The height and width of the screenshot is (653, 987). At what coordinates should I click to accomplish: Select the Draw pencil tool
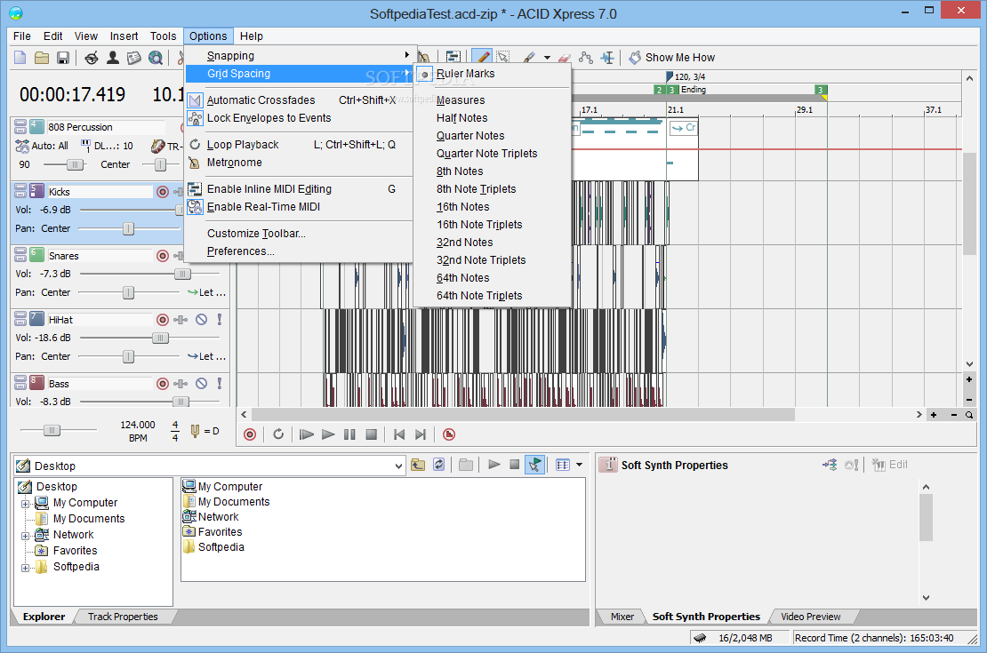pos(482,57)
